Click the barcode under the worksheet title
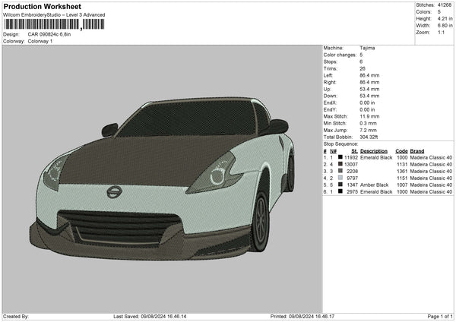 (52, 24)
